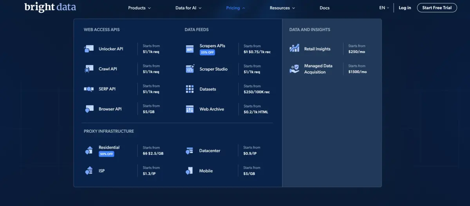Click the Unlocker API padlock icon

pyautogui.click(x=89, y=49)
